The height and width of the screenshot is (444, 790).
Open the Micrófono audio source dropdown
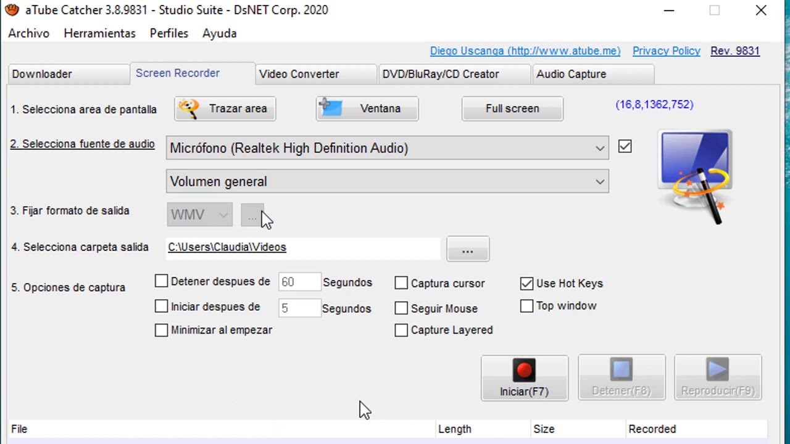tap(388, 148)
